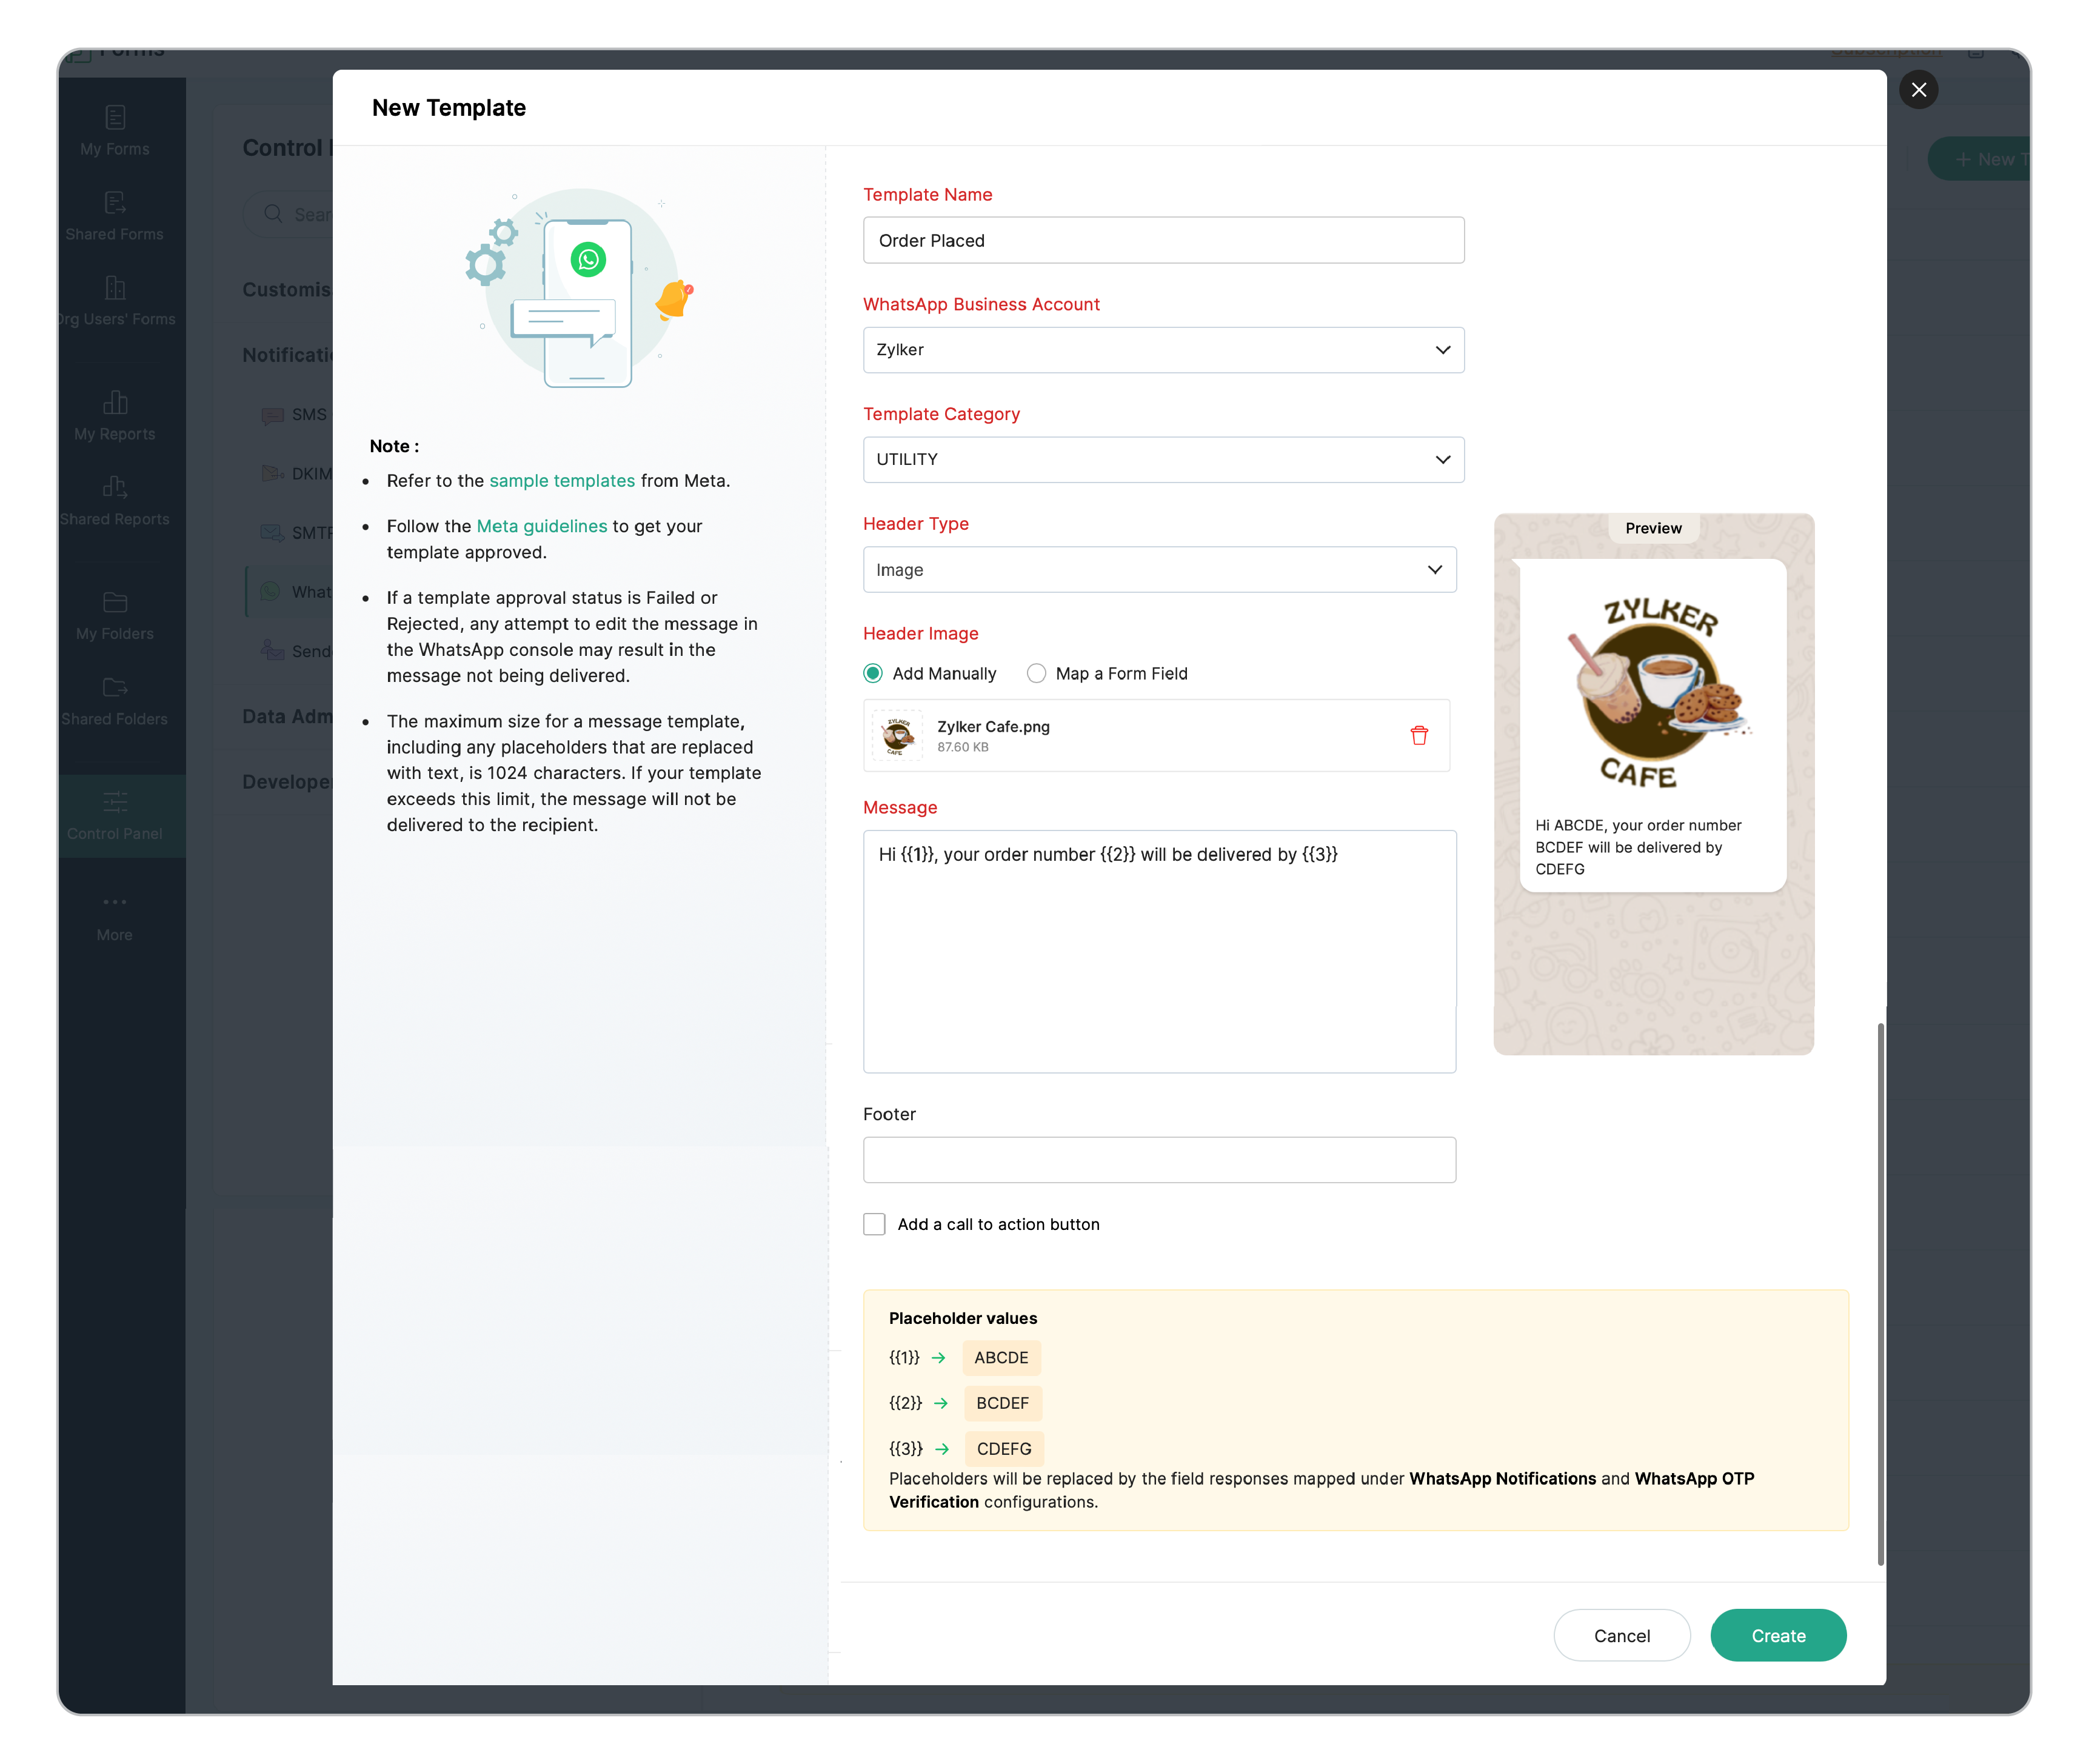Viewport: 2089px width, 1764px height.
Task: Open the sample templates link
Action: (x=561, y=481)
